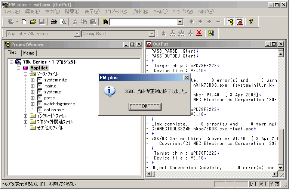The image size is (289, 189).
Task: Click the Print icon in toolbar
Action: click(53, 22)
